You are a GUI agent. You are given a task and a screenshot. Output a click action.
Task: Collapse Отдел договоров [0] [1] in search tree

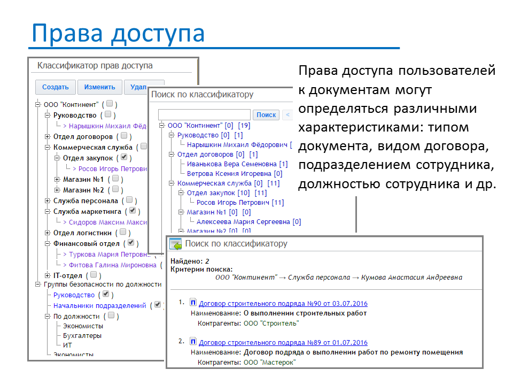(171, 155)
